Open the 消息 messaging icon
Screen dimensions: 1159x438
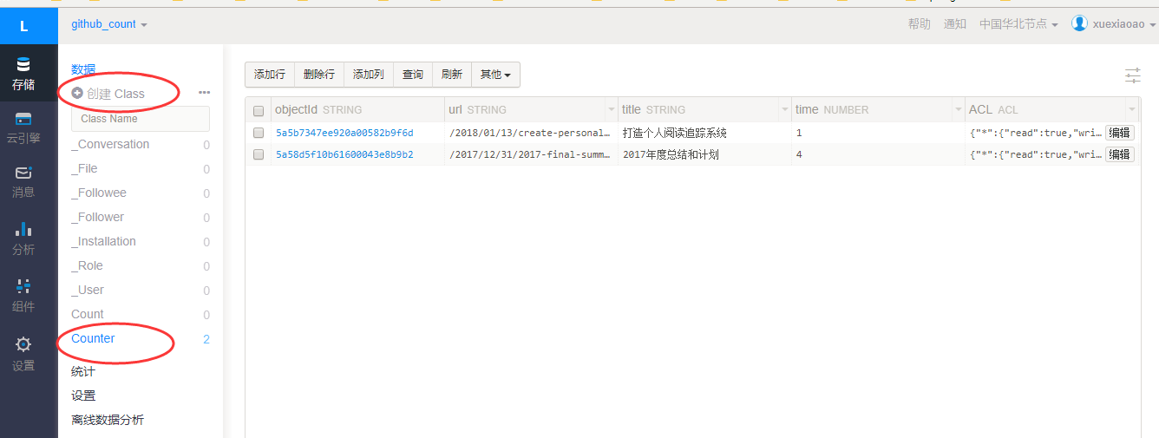tap(23, 173)
